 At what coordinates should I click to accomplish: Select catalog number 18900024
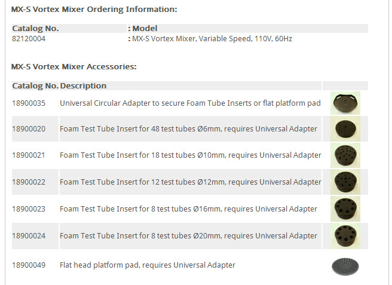click(29, 236)
